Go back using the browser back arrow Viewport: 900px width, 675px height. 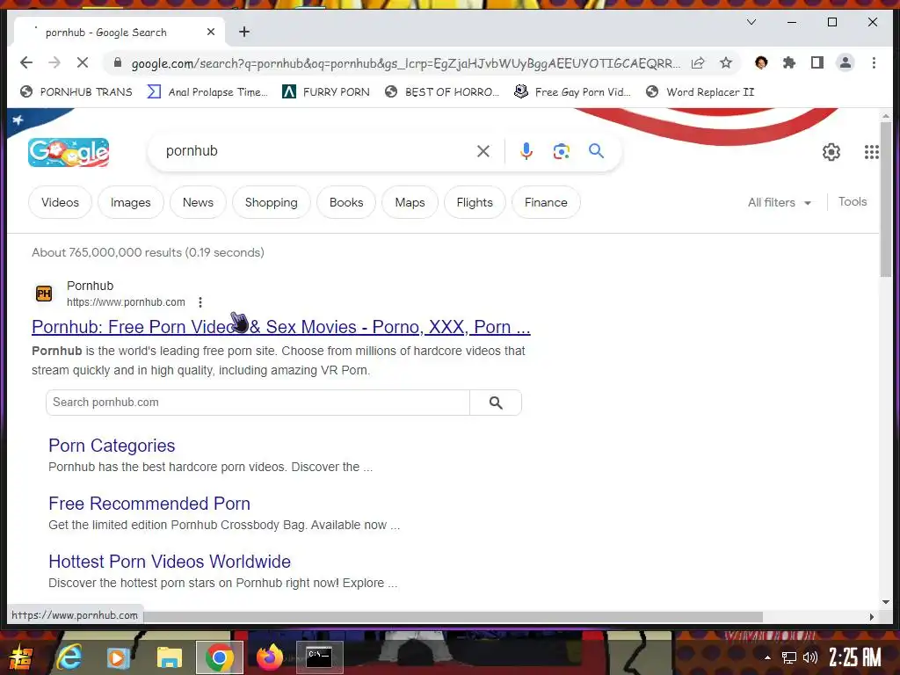click(x=26, y=62)
